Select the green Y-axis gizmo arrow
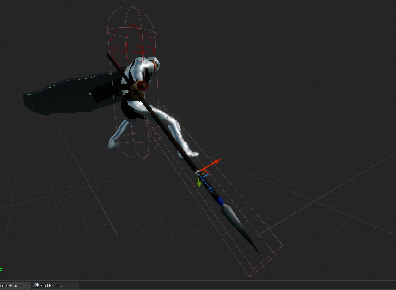 click(199, 183)
